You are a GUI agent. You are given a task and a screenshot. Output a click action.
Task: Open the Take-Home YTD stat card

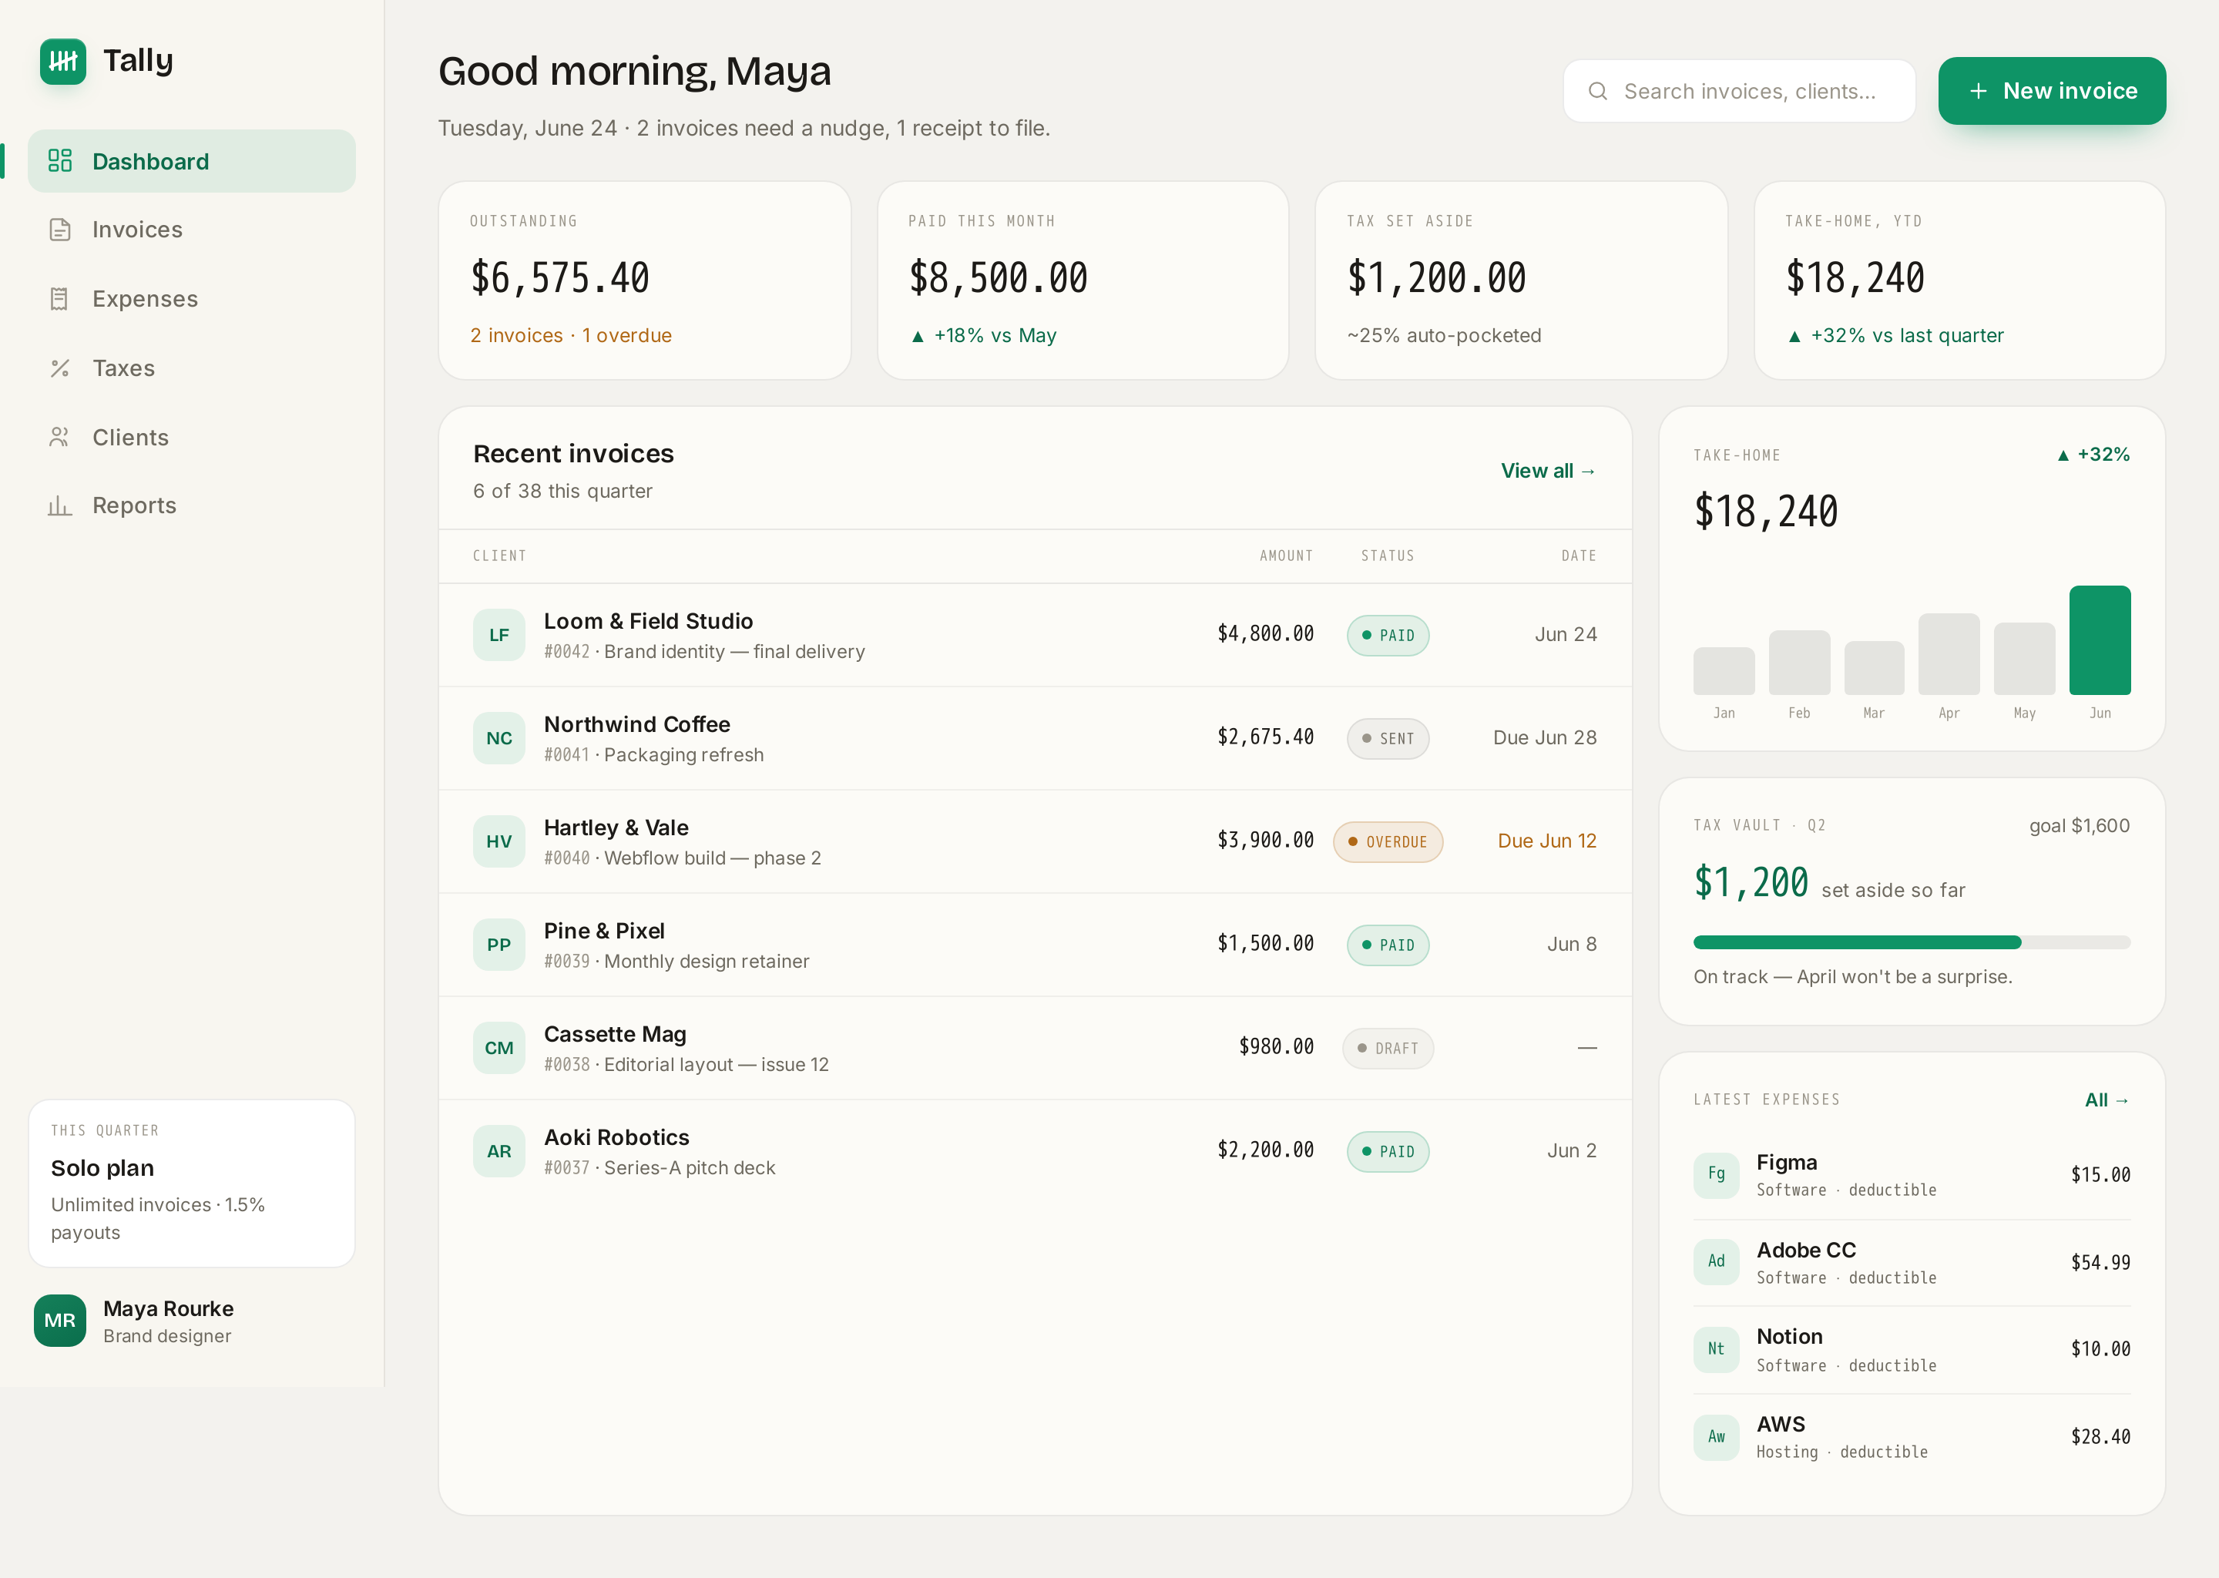pyautogui.click(x=1959, y=280)
